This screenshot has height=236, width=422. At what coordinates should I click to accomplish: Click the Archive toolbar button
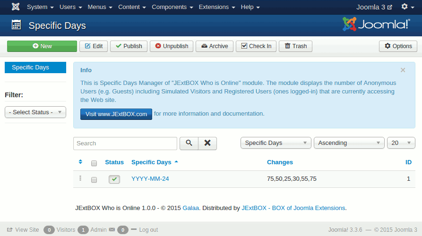[215, 46]
